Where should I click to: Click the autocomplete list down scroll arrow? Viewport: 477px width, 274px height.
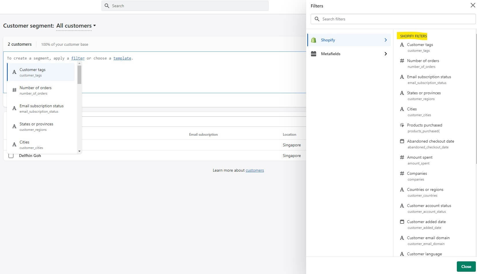tap(79, 151)
